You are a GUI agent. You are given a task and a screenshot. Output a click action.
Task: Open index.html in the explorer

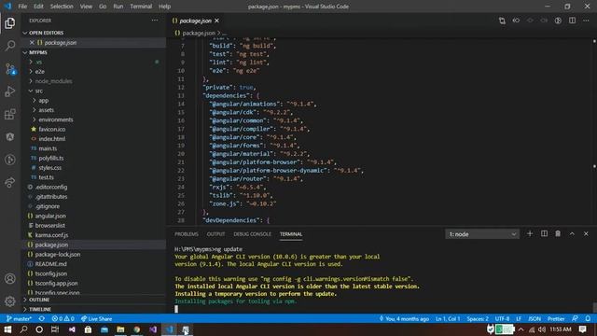tap(52, 139)
